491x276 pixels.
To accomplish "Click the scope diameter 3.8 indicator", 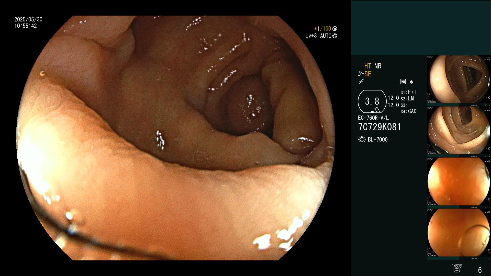I will pyautogui.click(x=372, y=101).
